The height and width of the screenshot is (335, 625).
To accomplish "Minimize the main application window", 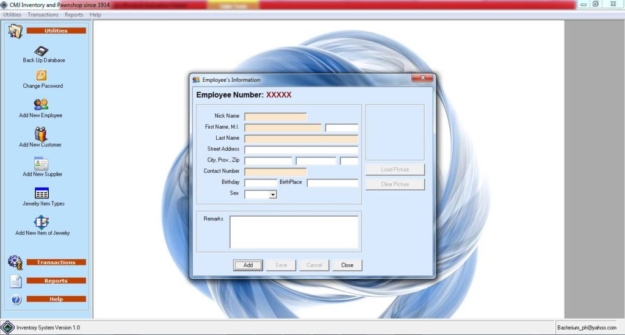I will [x=583, y=4].
